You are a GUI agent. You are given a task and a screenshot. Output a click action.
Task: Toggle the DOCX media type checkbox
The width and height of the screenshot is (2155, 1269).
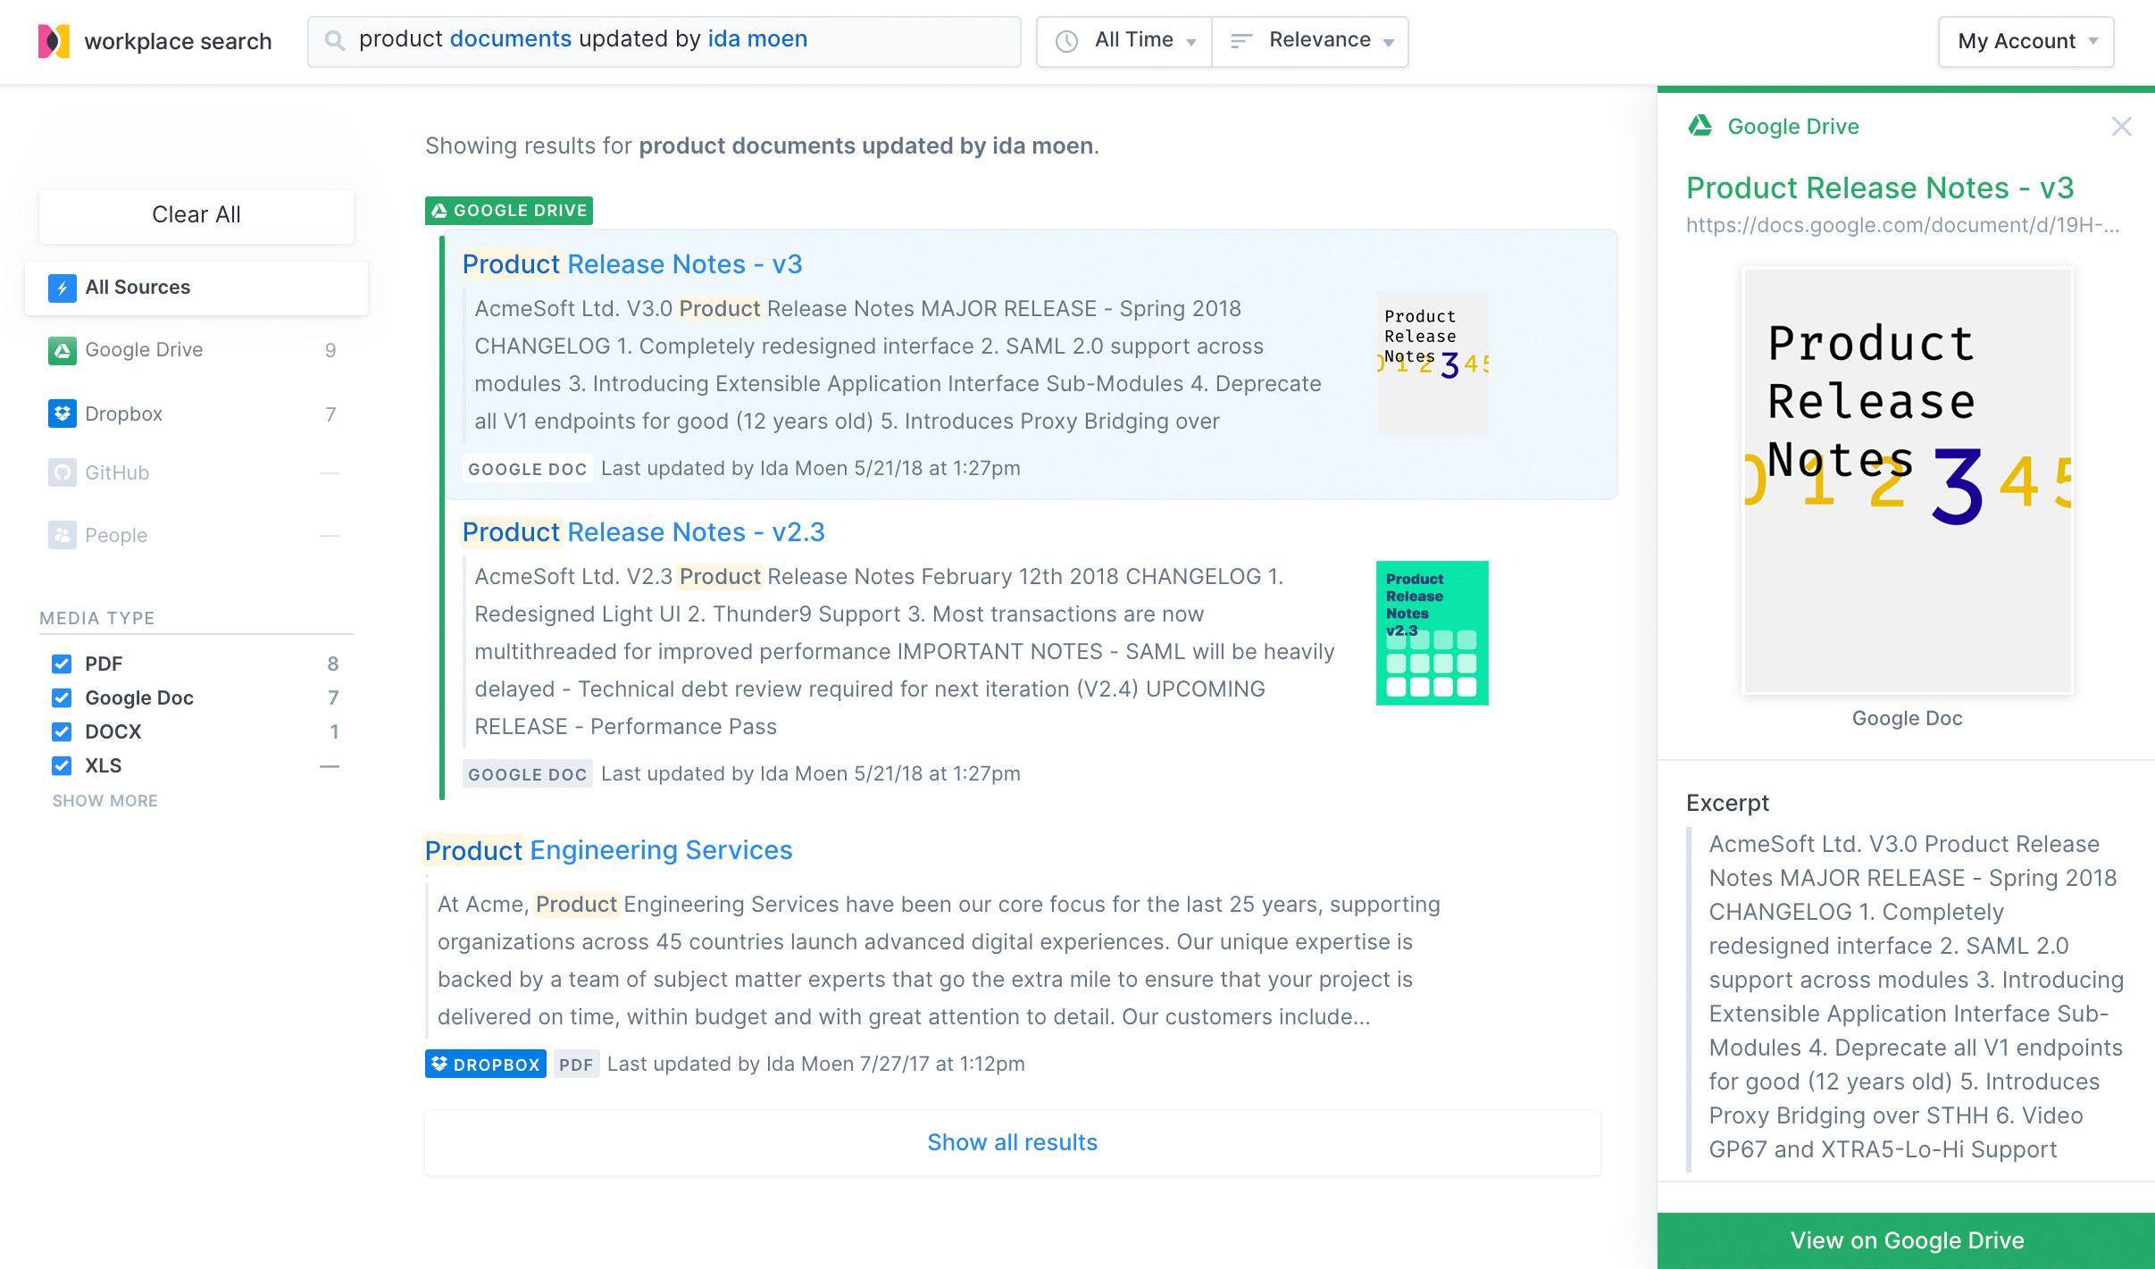(x=62, y=731)
